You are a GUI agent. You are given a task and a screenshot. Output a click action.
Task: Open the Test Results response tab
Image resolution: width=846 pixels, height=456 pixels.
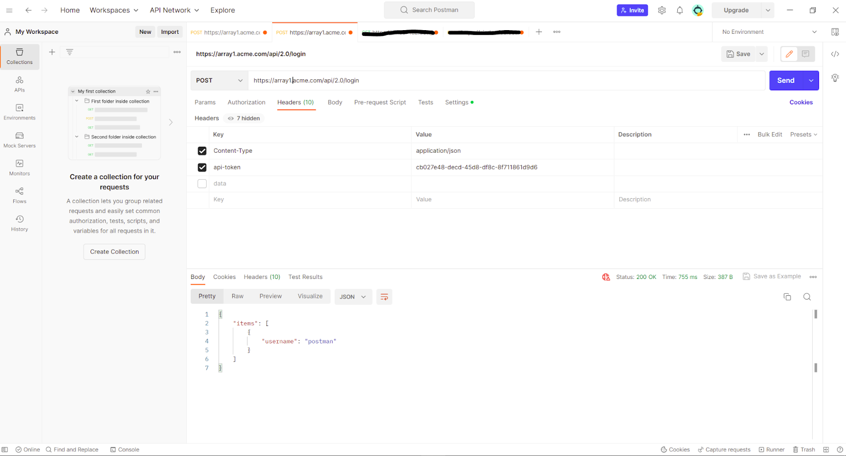click(x=305, y=277)
